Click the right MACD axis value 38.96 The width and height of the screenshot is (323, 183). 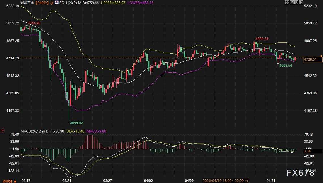(308, 142)
